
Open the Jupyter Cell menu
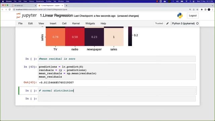click(64, 24)
